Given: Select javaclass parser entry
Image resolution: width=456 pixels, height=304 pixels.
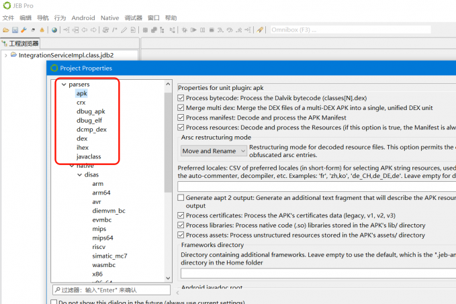Looking at the screenshot, I should pyautogui.click(x=89, y=156).
